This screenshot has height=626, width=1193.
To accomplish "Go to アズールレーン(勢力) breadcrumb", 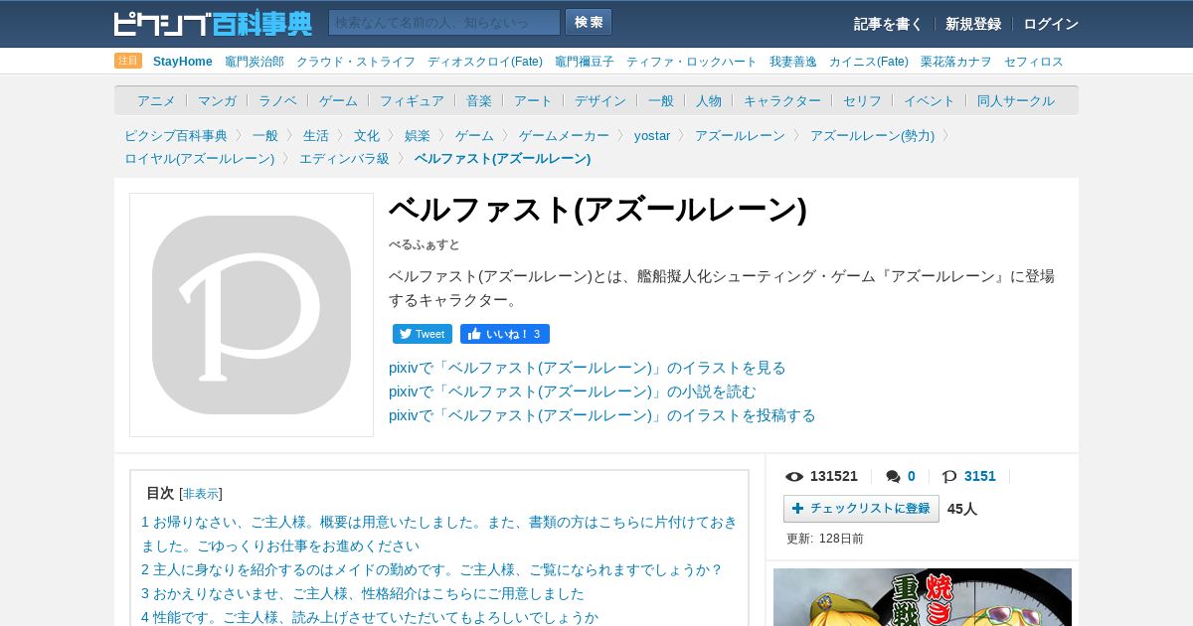I will coord(872,135).
